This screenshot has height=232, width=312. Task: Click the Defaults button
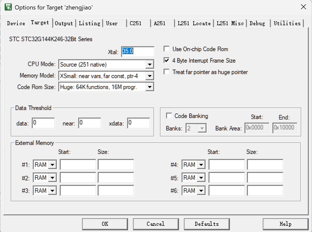tap(207, 224)
